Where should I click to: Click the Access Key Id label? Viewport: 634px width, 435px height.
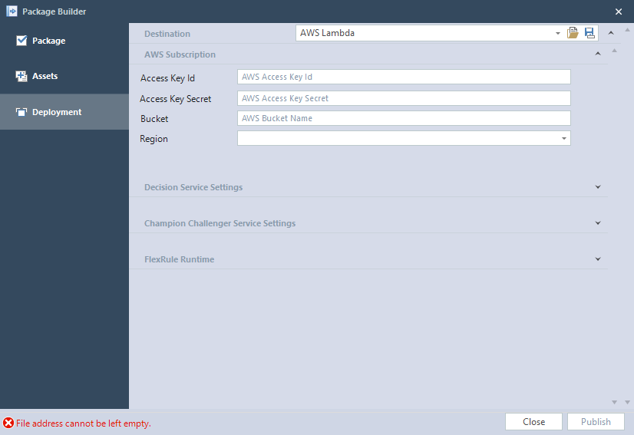tap(167, 78)
